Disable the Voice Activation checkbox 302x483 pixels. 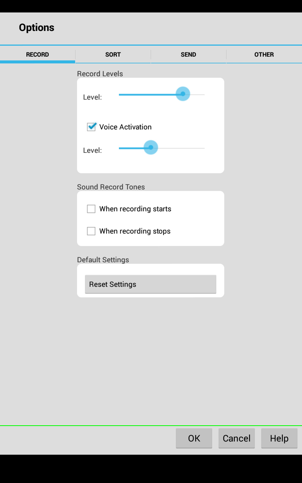91,127
